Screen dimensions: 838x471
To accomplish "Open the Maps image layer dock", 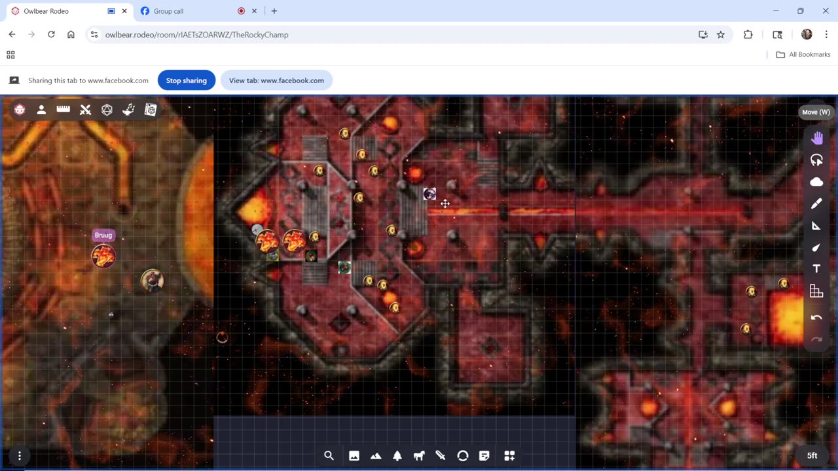I will pyautogui.click(x=354, y=456).
